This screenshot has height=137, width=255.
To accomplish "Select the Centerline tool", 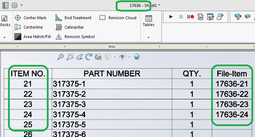I will pyautogui.click(x=29, y=27).
